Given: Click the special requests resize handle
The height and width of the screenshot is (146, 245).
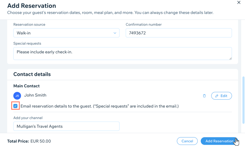Looking at the screenshot, I should click(230, 58).
